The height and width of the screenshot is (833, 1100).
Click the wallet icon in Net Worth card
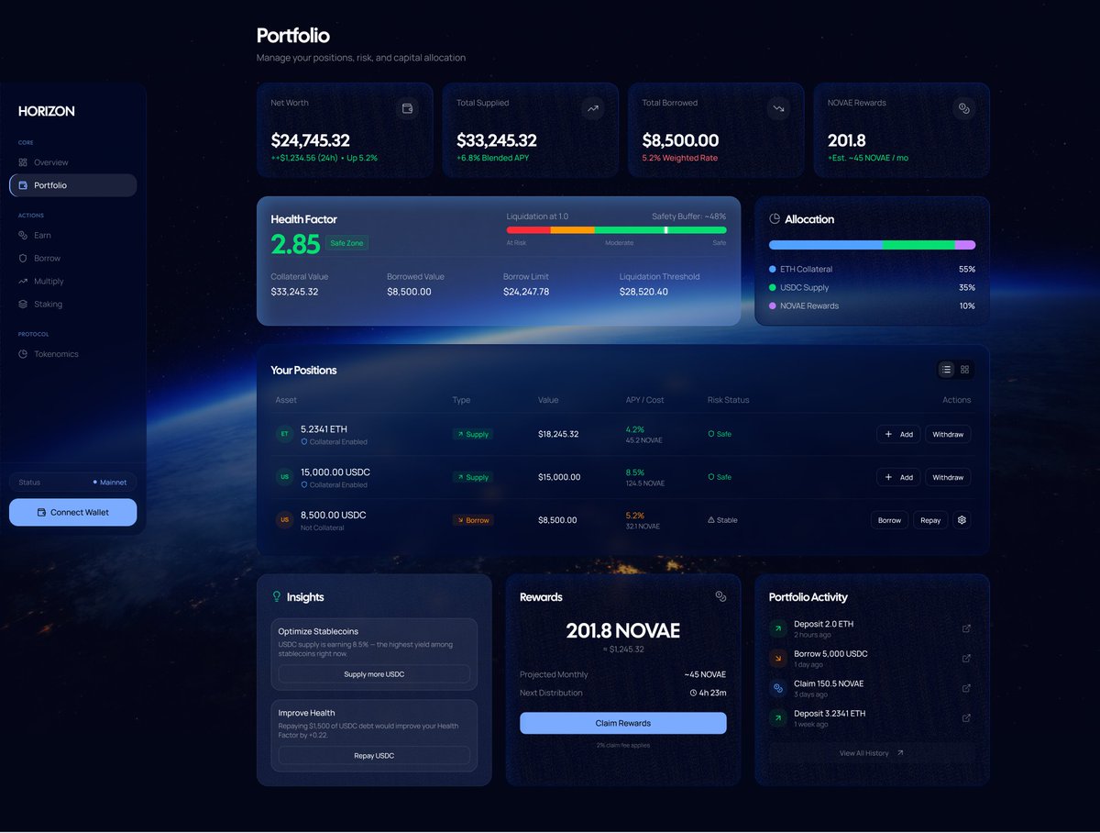coord(407,108)
